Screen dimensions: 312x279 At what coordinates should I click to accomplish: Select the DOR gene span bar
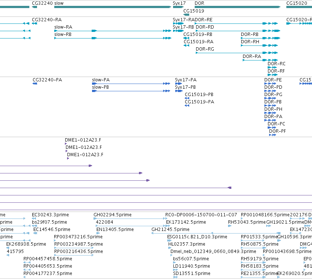coord(238,7)
